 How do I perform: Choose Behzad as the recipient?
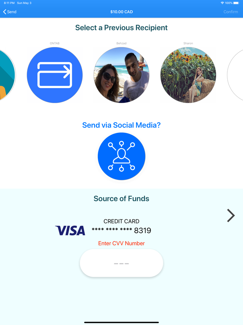[x=121, y=75]
